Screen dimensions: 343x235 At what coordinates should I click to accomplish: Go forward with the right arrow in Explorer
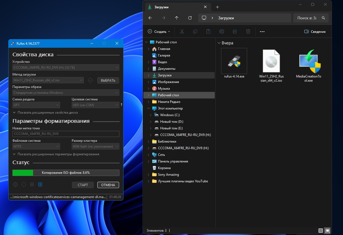164,18
